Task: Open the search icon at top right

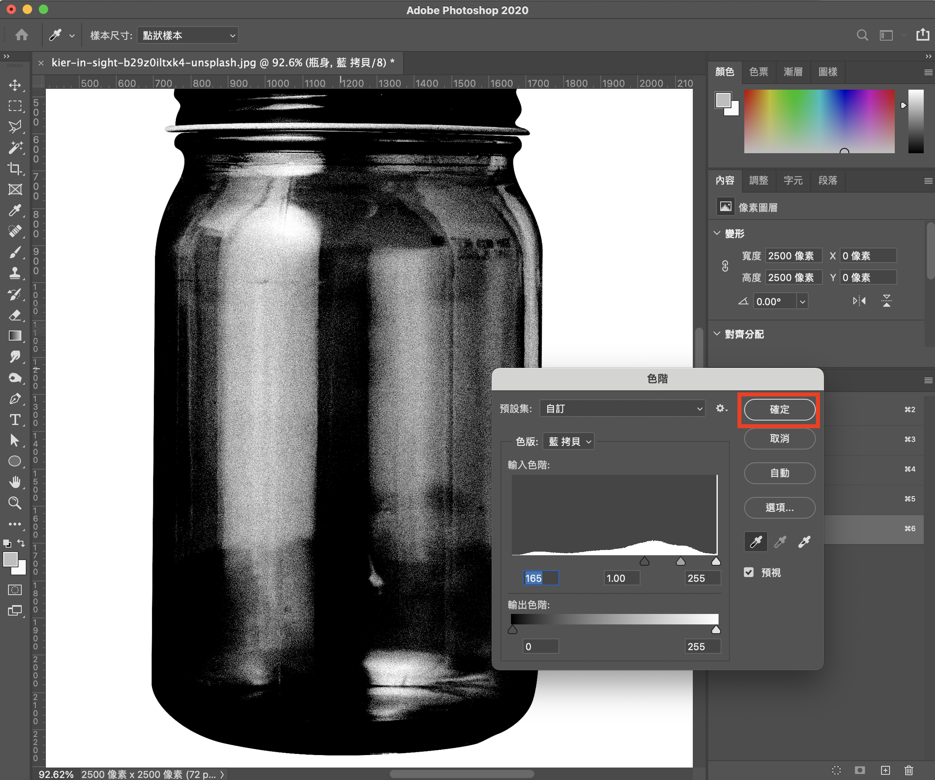Action: click(863, 35)
